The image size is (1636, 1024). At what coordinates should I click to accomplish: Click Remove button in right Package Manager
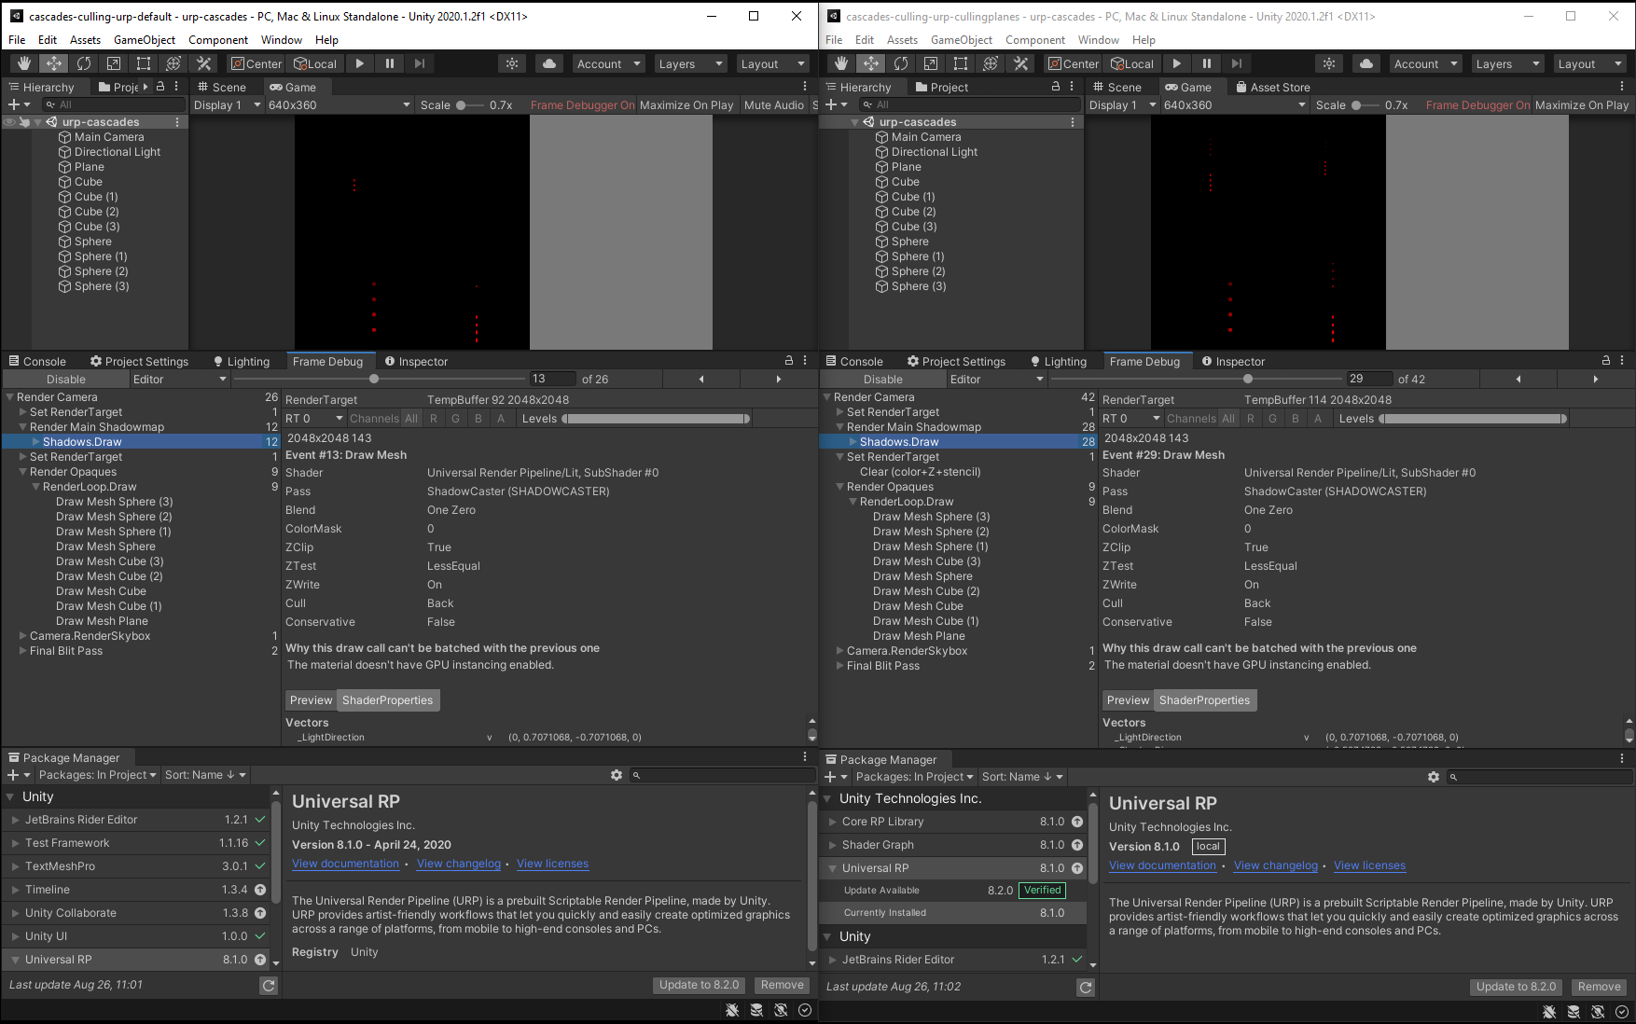coord(1599,987)
